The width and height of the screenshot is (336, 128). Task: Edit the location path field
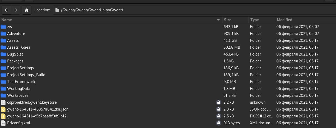194,10
